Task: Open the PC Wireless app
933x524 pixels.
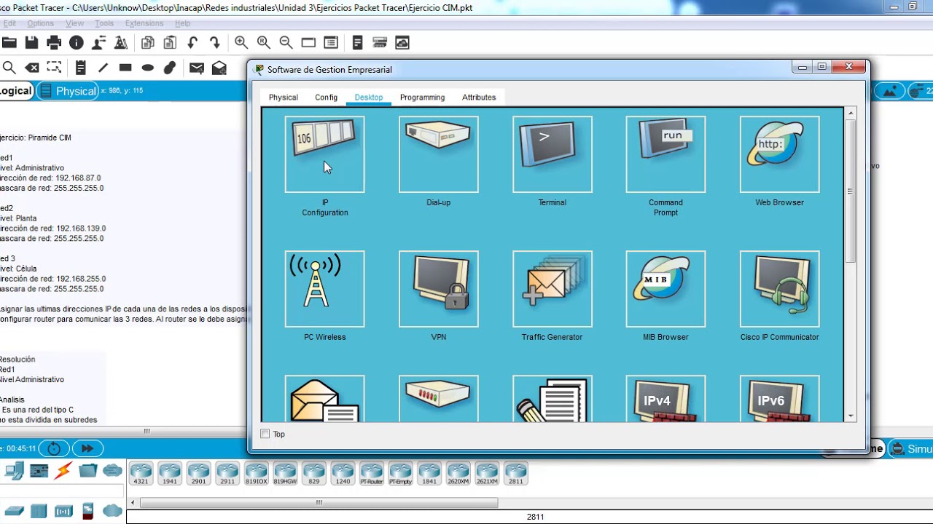Action: point(324,289)
